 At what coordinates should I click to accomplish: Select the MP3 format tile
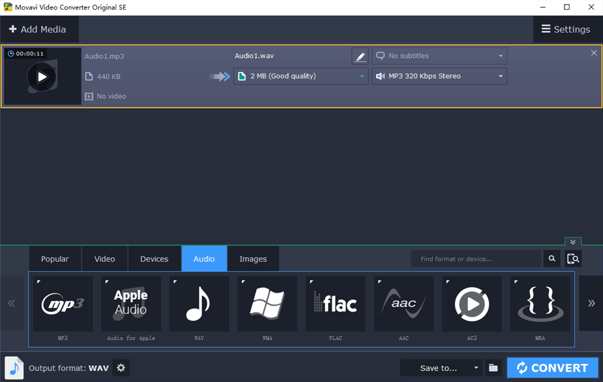[x=63, y=304]
